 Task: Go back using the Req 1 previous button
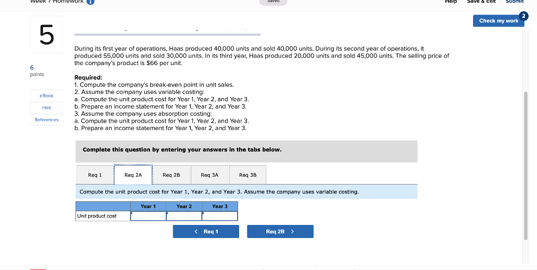pos(206,231)
